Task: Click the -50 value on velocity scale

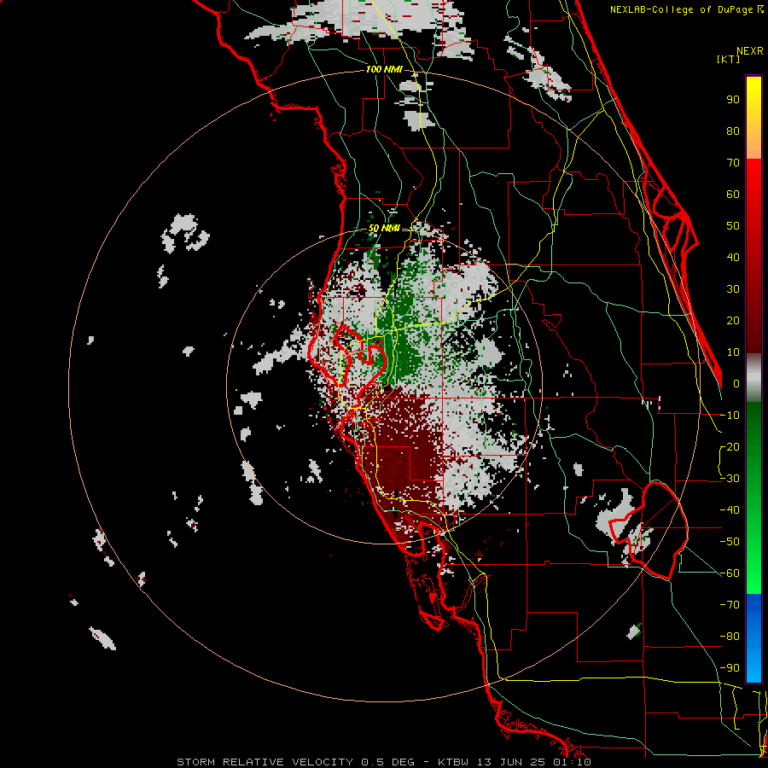Action: coord(730,541)
